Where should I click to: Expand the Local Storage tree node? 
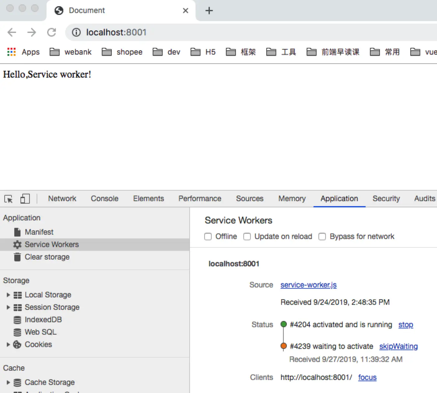click(8, 295)
